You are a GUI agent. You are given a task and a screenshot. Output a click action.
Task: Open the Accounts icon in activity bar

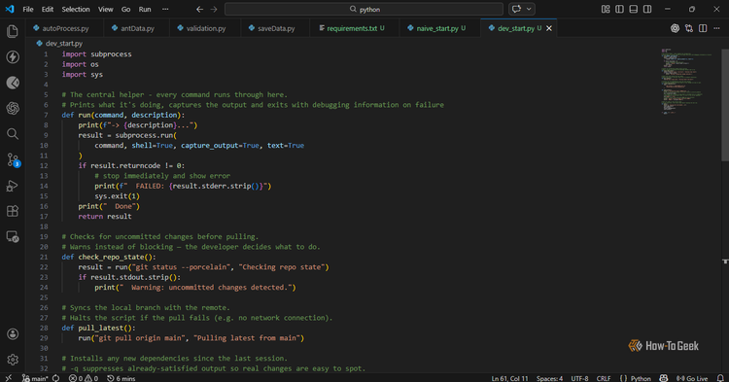[x=13, y=334]
